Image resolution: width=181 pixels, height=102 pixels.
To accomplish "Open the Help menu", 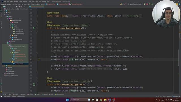I will 48,1.
